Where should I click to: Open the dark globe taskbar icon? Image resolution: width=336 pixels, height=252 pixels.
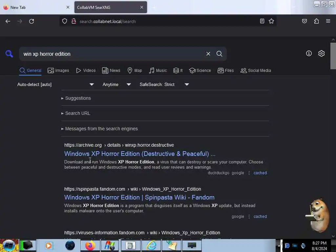coord(70,245)
